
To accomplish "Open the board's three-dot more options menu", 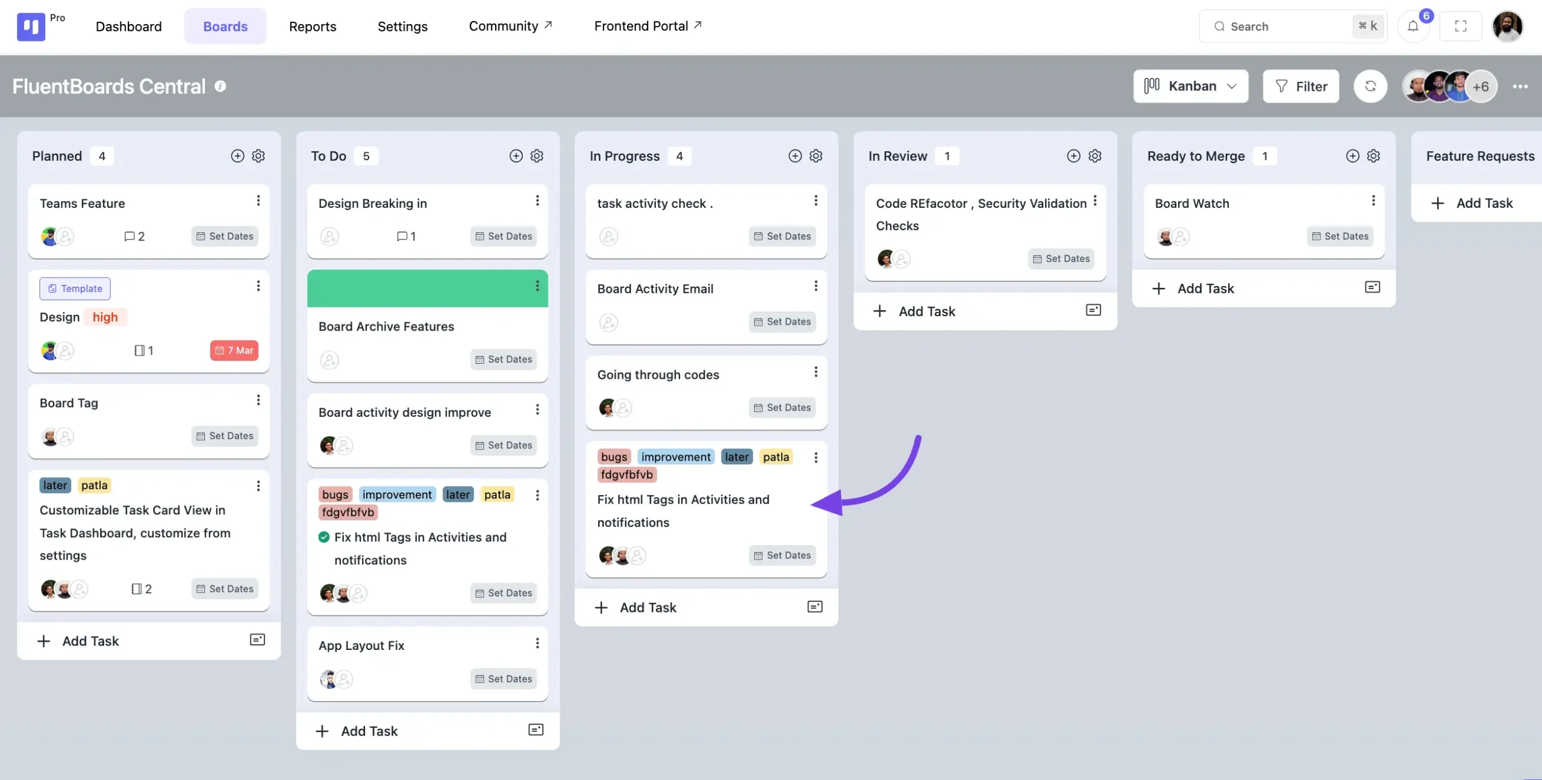I will pyautogui.click(x=1520, y=87).
